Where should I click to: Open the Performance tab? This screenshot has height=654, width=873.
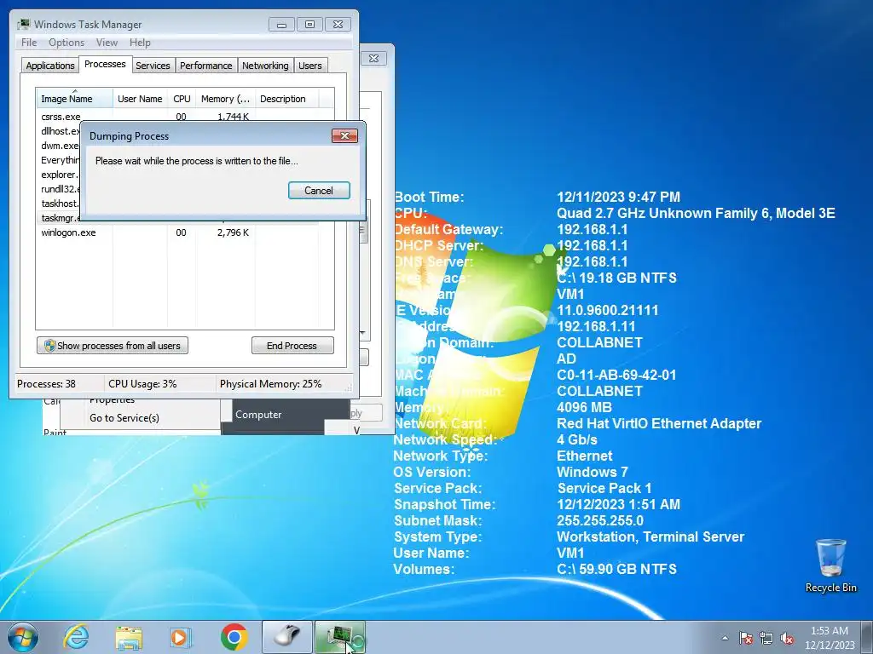click(206, 66)
